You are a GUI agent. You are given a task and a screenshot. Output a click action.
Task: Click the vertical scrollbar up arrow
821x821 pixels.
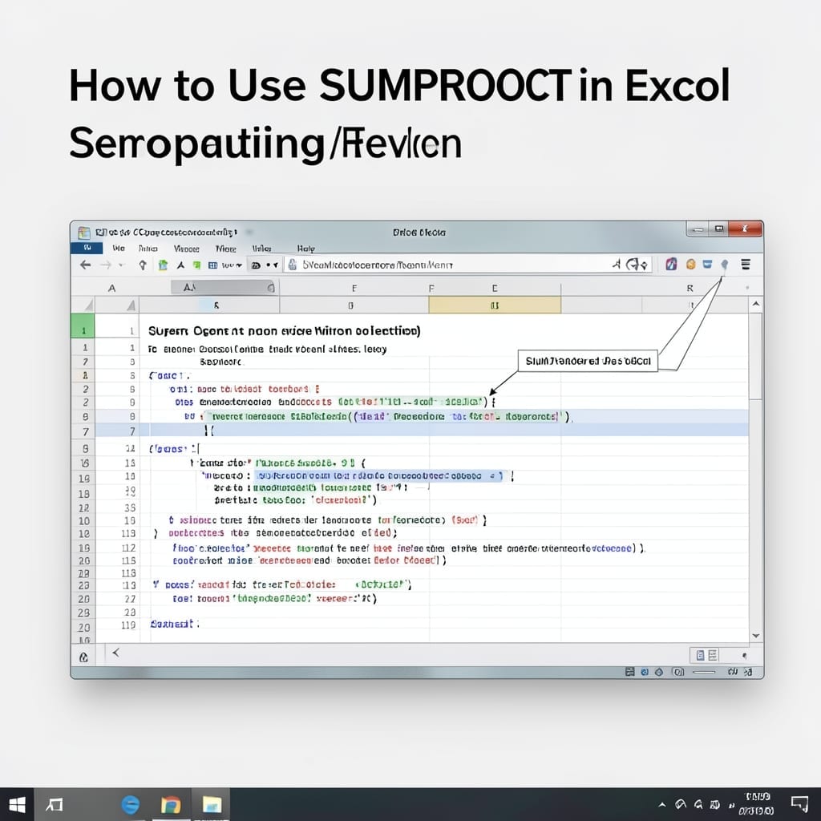click(x=755, y=304)
